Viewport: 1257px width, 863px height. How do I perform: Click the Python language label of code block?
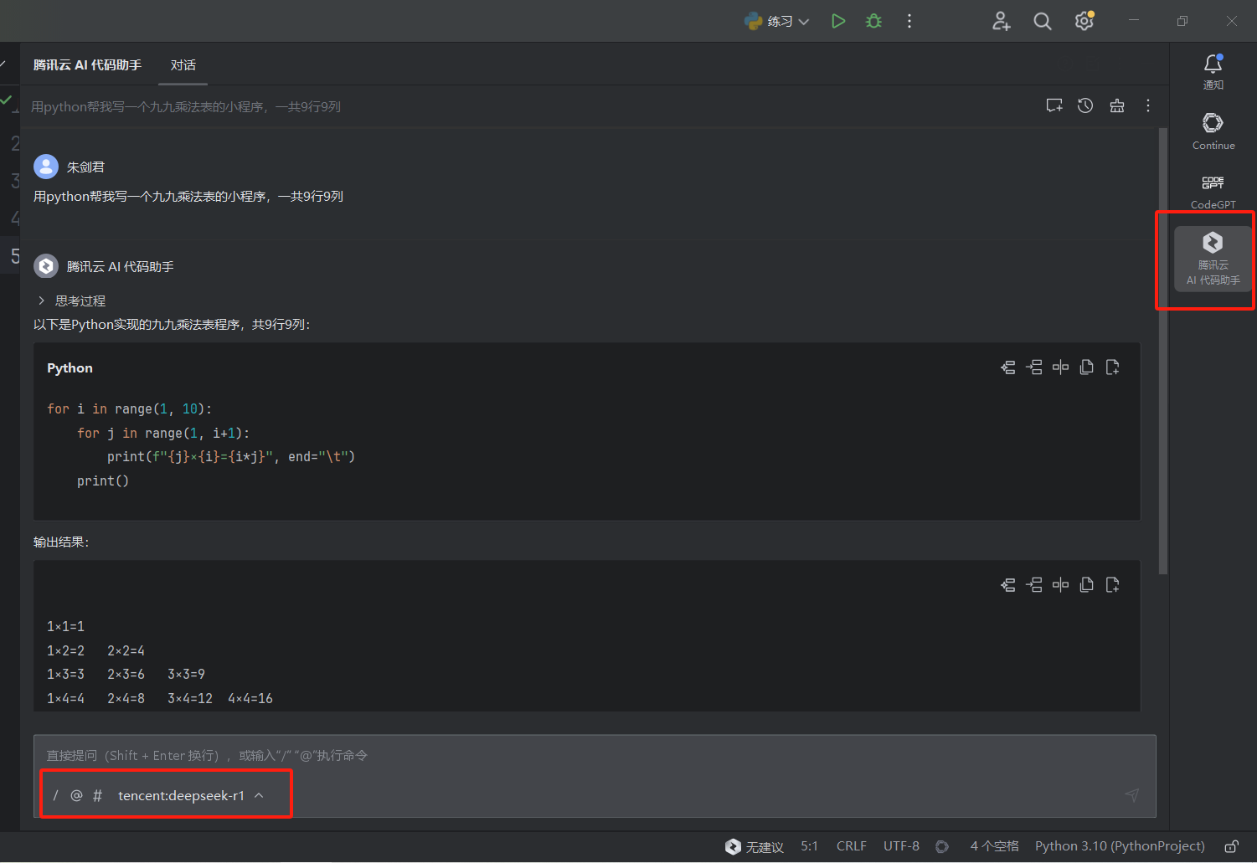(70, 368)
